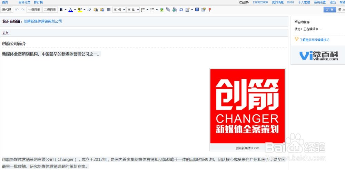
Task: Click the 正文 section header
Action: (5, 33)
